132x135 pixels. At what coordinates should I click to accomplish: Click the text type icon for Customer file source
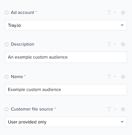pyautogui.click(x=109, y=109)
